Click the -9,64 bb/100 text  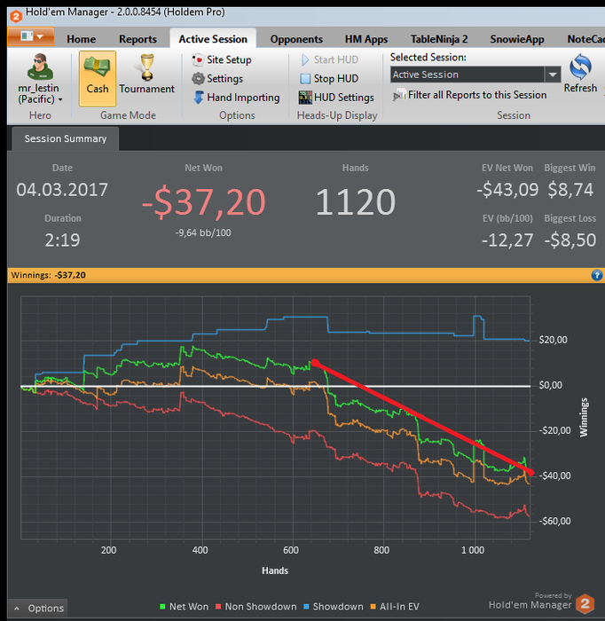tap(203, 232)
